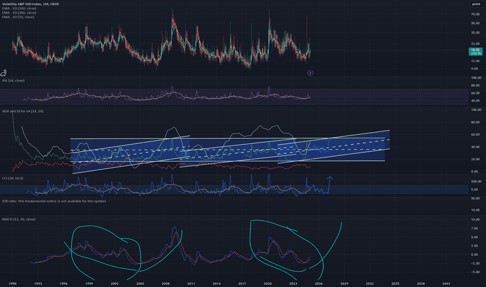Select the EMA 1D (50, close) legend
The image size is (486, 287).
coord(18,17)
